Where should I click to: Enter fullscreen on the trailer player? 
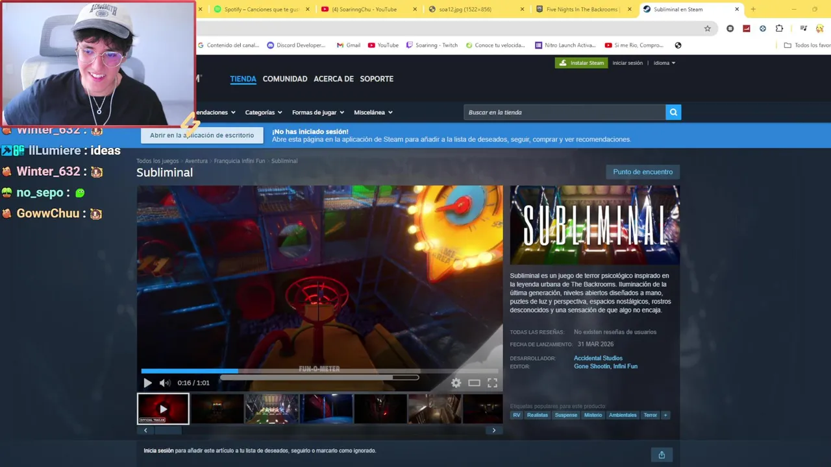492,383
